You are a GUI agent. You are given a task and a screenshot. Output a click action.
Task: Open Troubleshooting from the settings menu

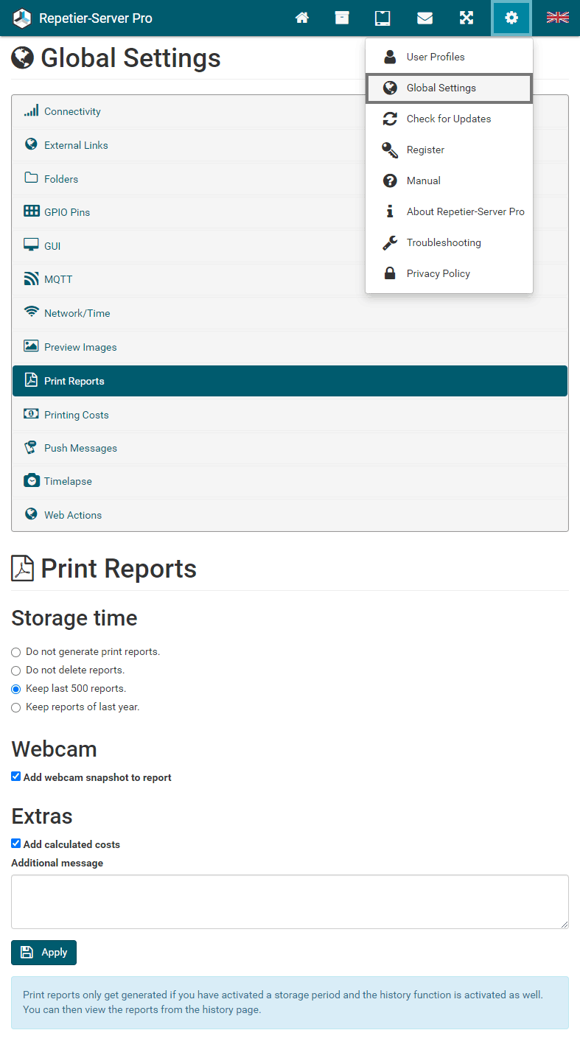443,242
